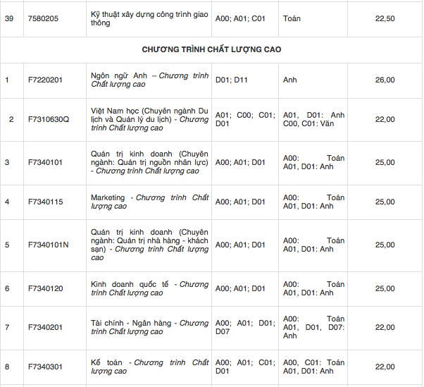Select program code F7340115
424x387 pixels.
[45, 202]
